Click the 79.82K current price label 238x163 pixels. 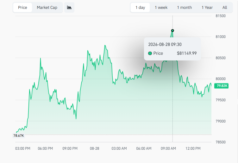tap(221, 86)
